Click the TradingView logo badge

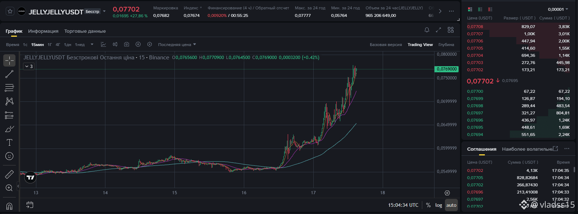point(31,177)
